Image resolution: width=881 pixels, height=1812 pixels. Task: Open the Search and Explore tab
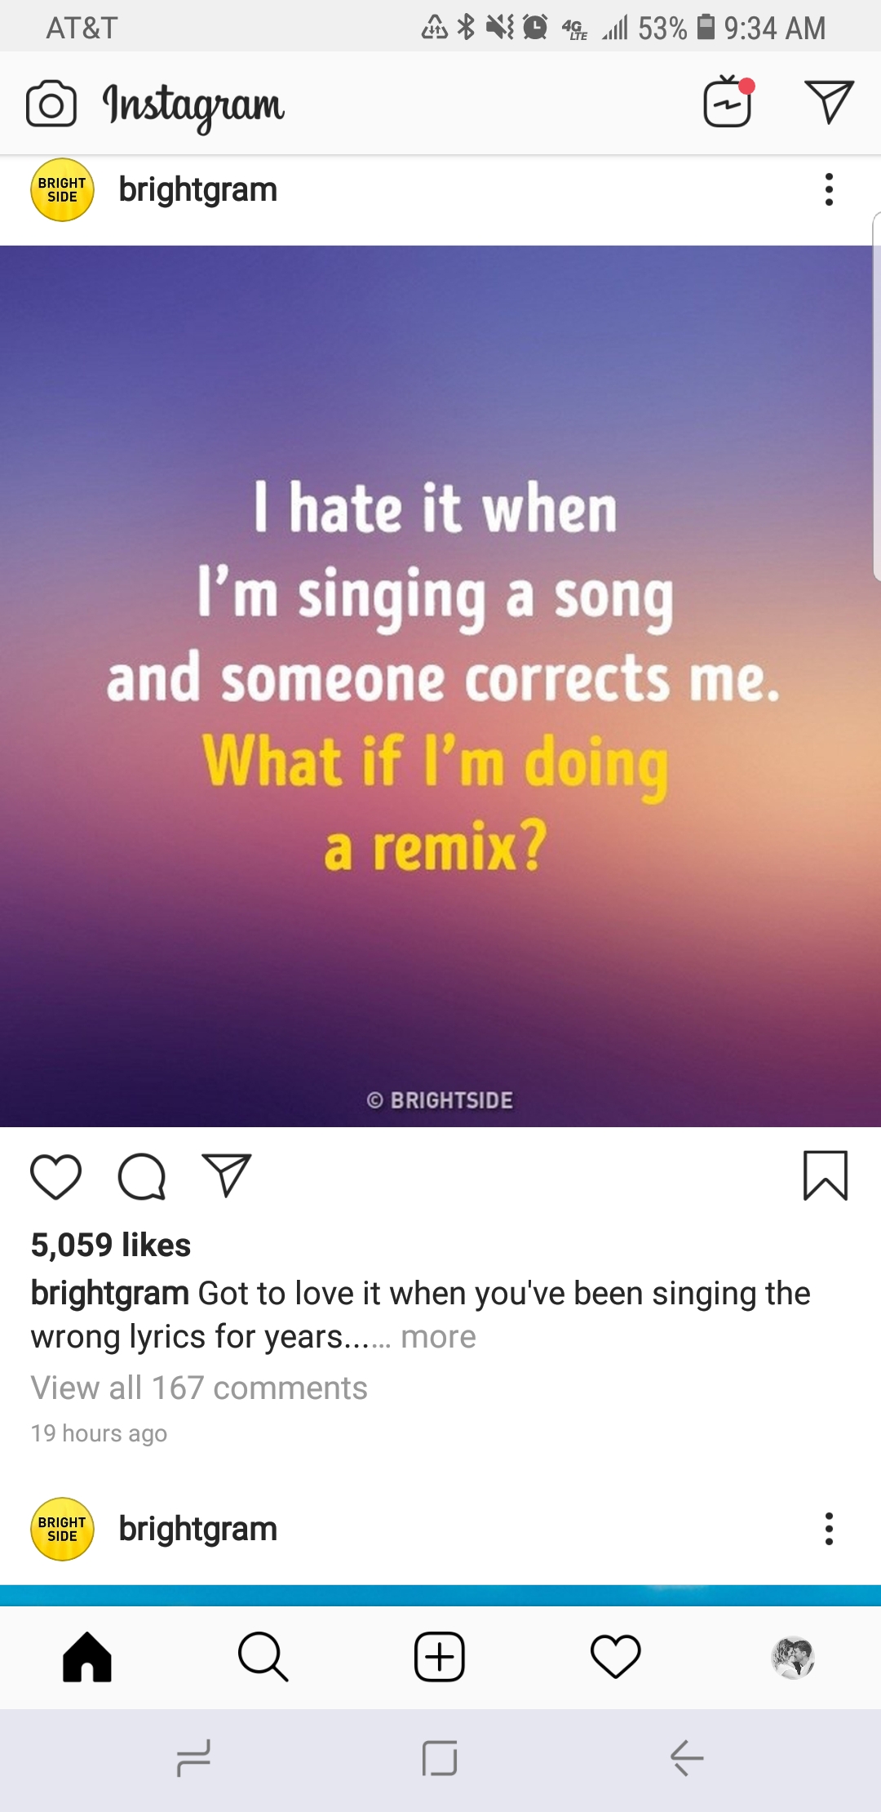pyautogui.click(x=263, y=1657)
